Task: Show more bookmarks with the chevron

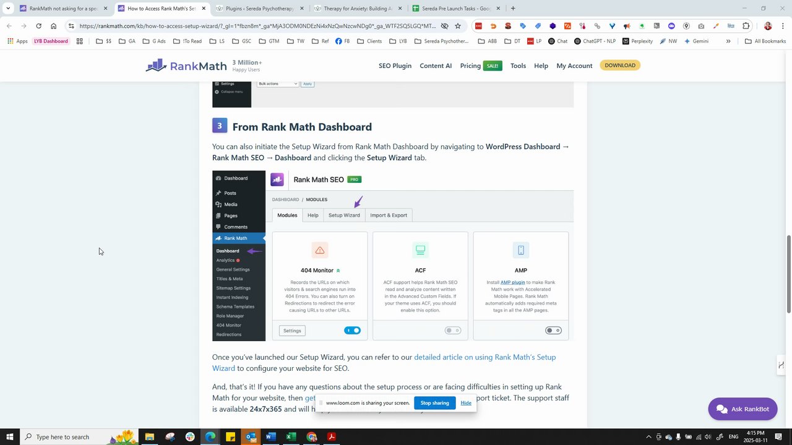Action: [x=728, y=41]
